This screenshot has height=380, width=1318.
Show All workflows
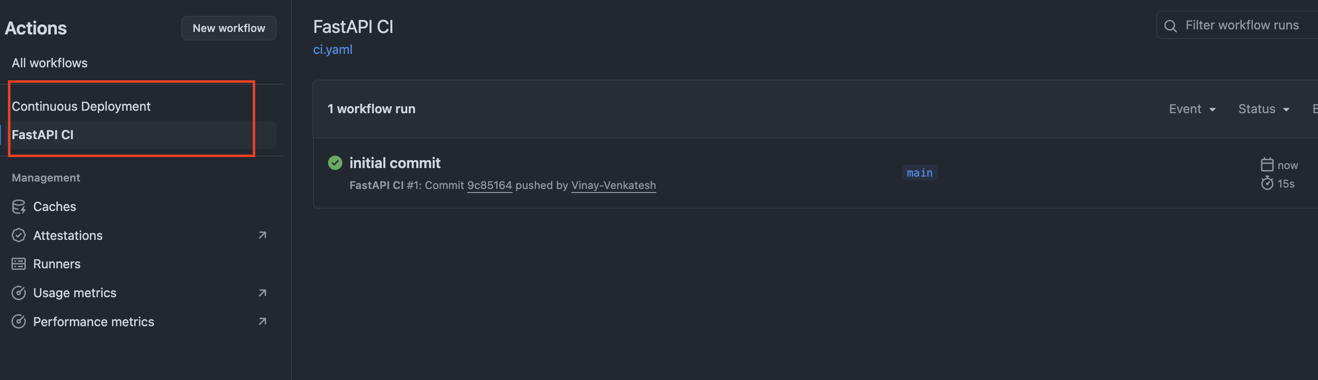click(x=50, y=63)
